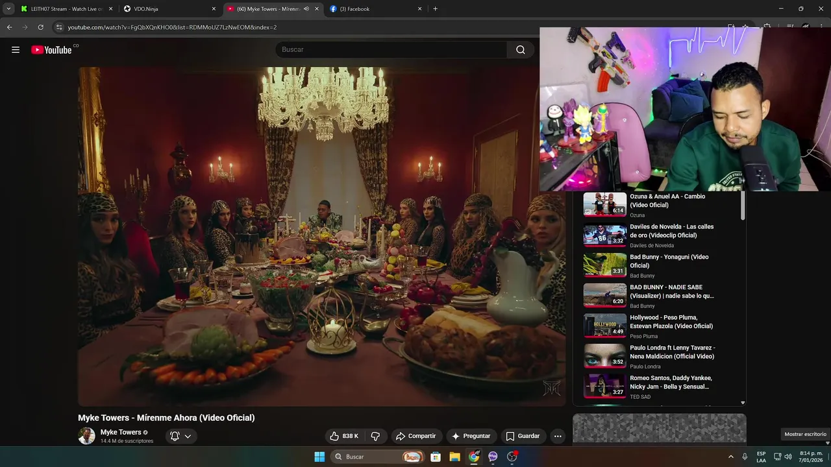The width and height of the screenshot is (831, 467).
Task: Click the playlist scrollbar down arrow
Action: click(x=743, y=403)
